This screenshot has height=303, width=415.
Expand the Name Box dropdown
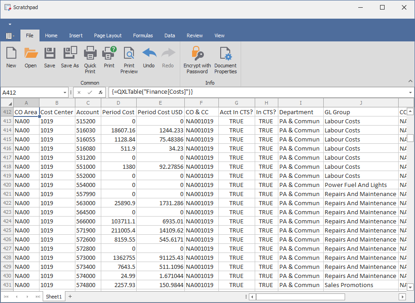pyautogui.click(x=64, y=92)
